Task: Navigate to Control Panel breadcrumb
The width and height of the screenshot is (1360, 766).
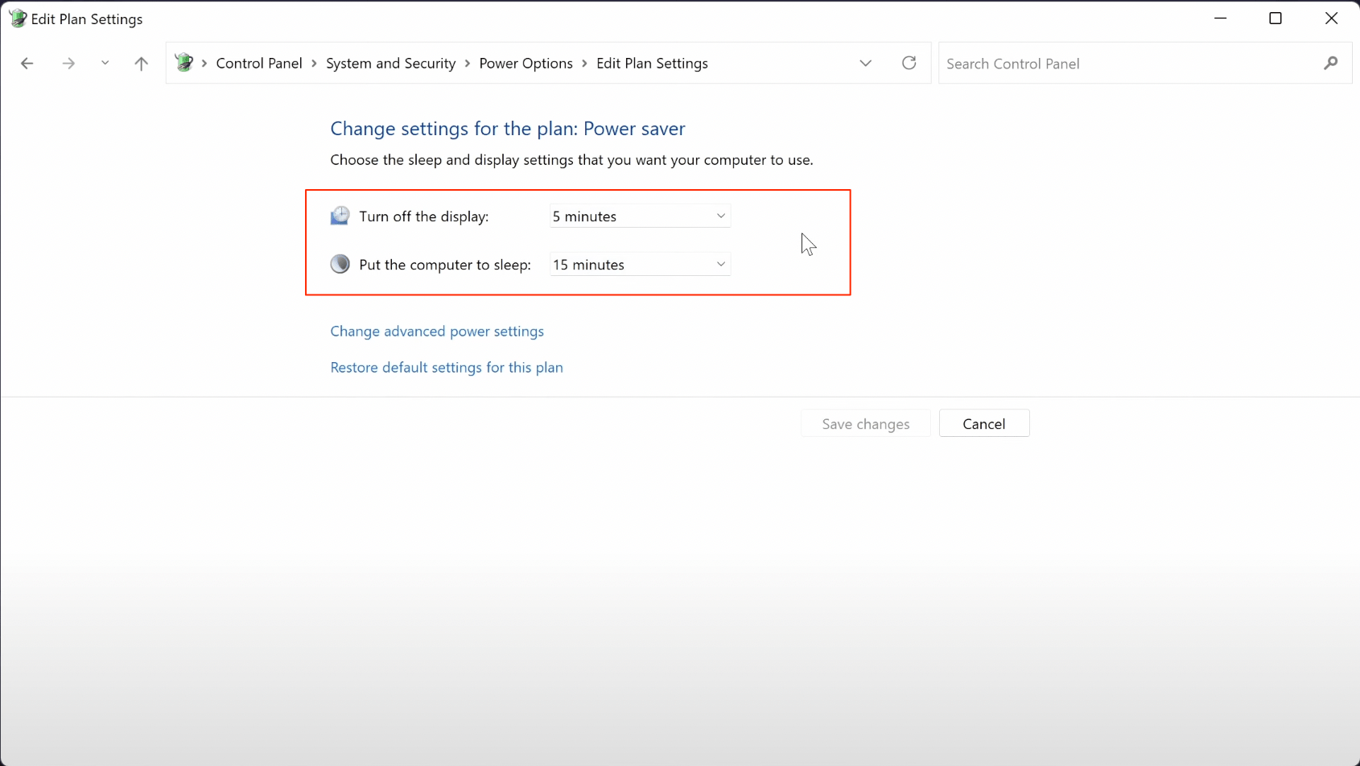Action: pyautogui.click(x=259, y=64)
